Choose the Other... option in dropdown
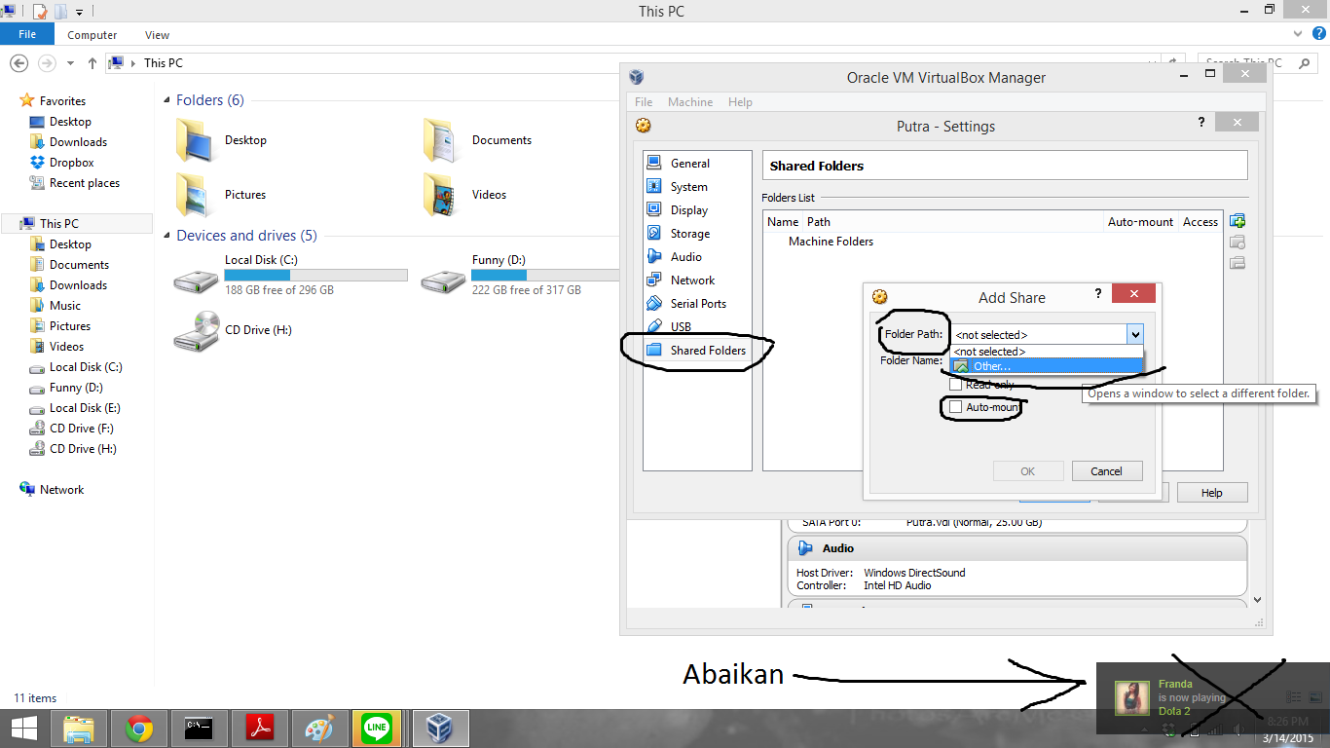1330x748 pixels. 1046,366
